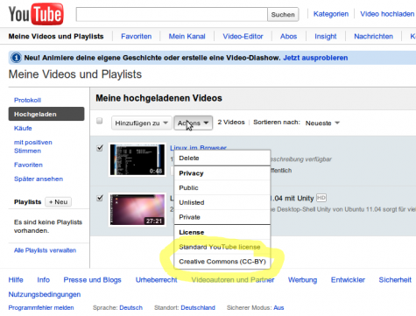Open Video hochladen link
The image size is (416, 316).
[x=387, y=14]
